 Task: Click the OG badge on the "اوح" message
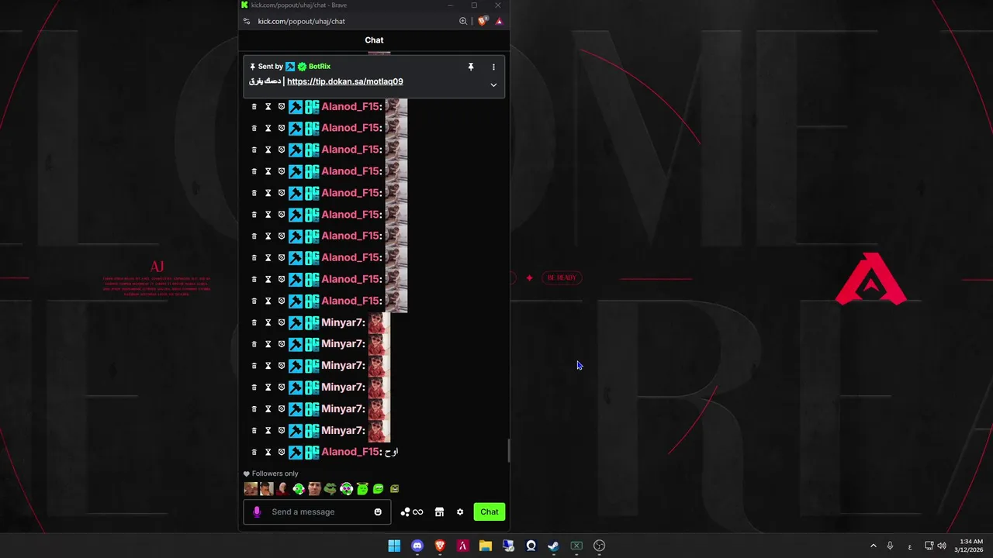[312, 452]
